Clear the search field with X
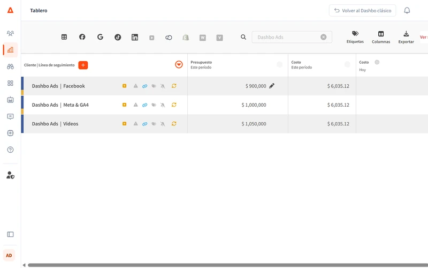The width and height of the screenshot is (428, 268). click(x=324, y=37)
